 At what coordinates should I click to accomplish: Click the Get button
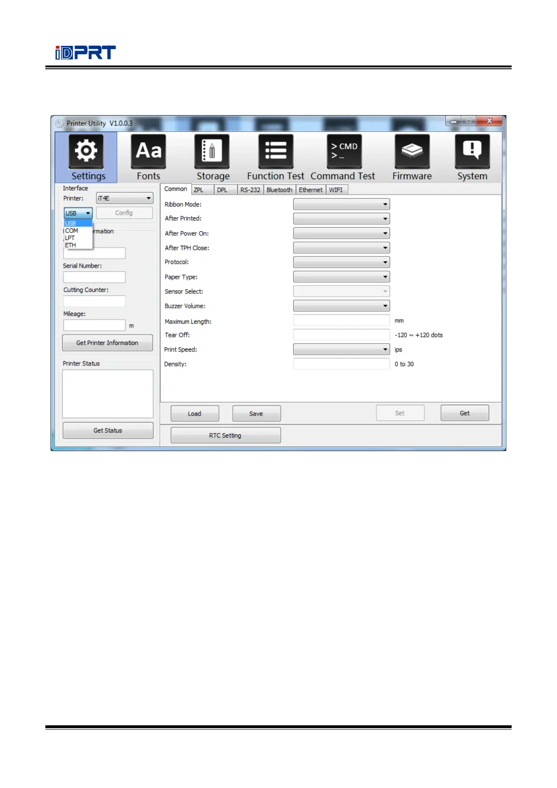(465, 413)
